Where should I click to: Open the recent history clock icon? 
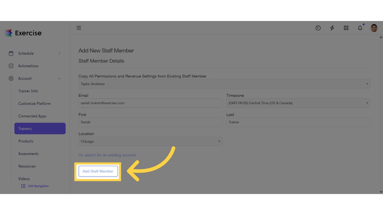pyautogui.click(x=318, y=28)
